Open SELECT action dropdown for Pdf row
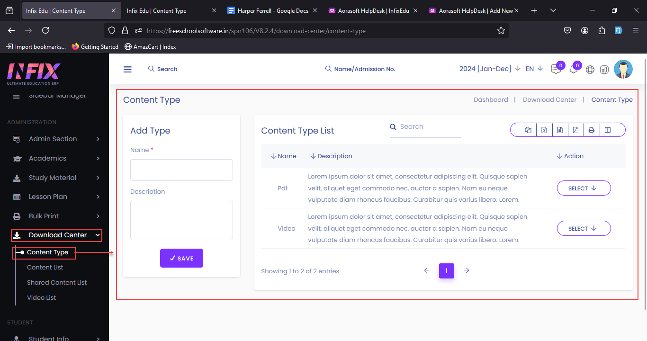This screenshot has height=341, width=647. (584, 188)
